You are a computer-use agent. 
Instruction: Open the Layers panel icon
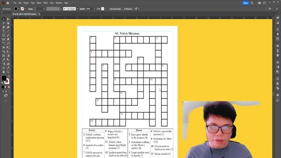(277, 34)
